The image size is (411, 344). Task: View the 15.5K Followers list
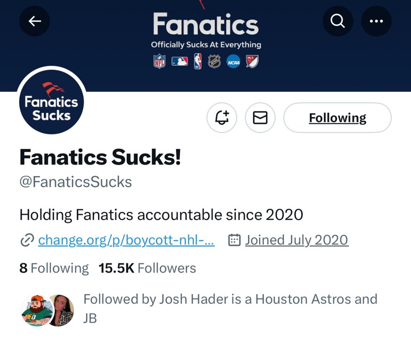(147, 268)
